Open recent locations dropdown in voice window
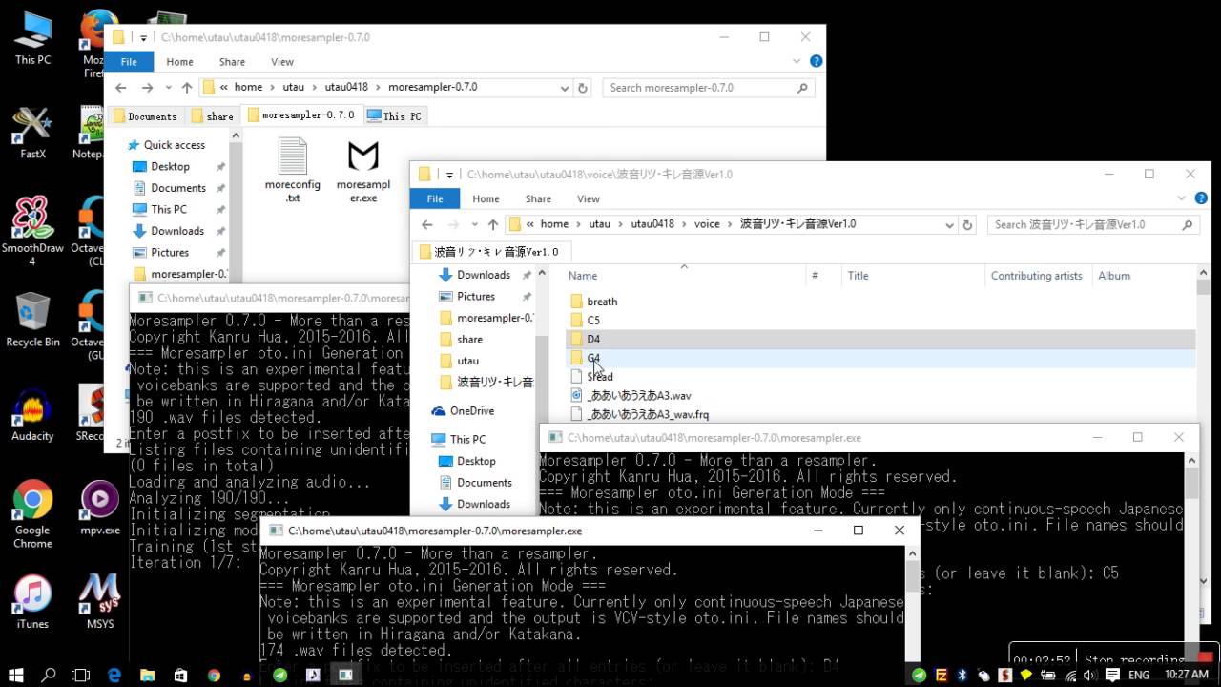This screenshot has height=687, width=1221. [473, 225]
